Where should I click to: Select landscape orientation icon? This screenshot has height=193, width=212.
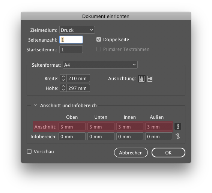click(150, 79)
